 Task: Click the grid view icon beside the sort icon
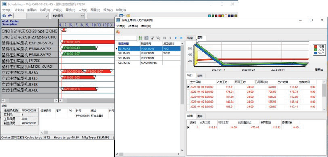click(x=146, y=38)
